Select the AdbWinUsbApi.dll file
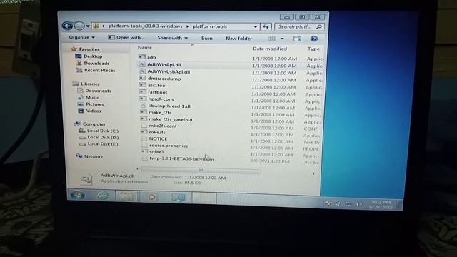This screenshot has height=257, width=457. pos(169,71)
